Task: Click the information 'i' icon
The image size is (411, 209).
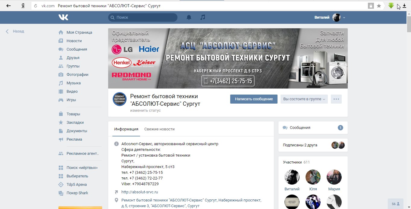Action: [116, 144]
